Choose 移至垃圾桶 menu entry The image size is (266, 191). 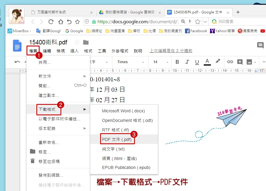[x=58, y=162]
